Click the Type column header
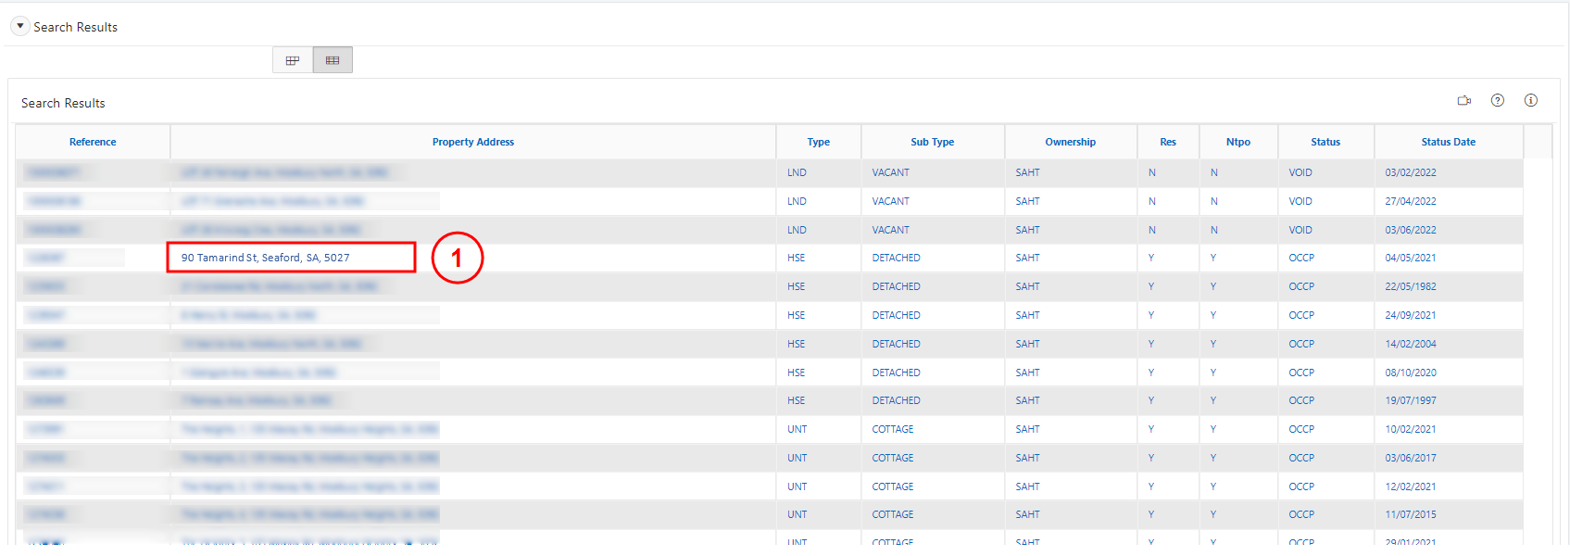 (x=818, y=142)
